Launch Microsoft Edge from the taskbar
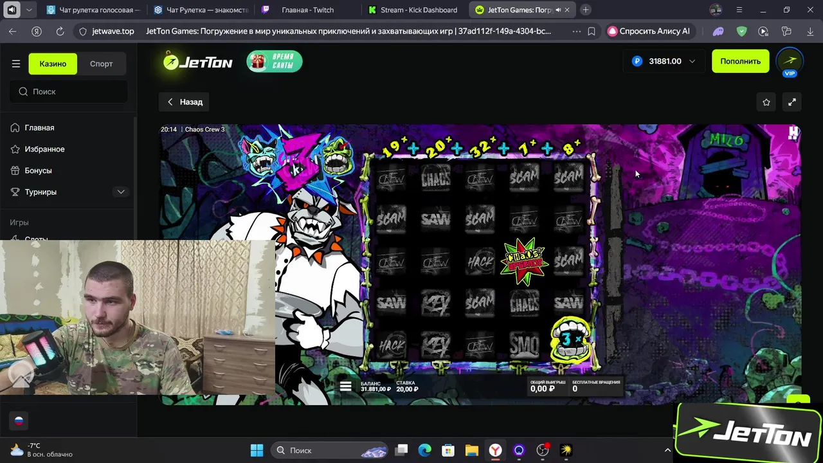Image resolution: width=823 pixels, height=463 pixels. pyautogui.click(x=425, y=450)
